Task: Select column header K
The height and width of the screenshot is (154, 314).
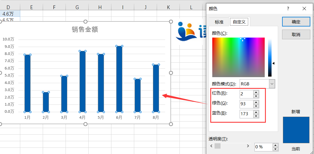Action: pyautogui.click(x=168, y=7)
